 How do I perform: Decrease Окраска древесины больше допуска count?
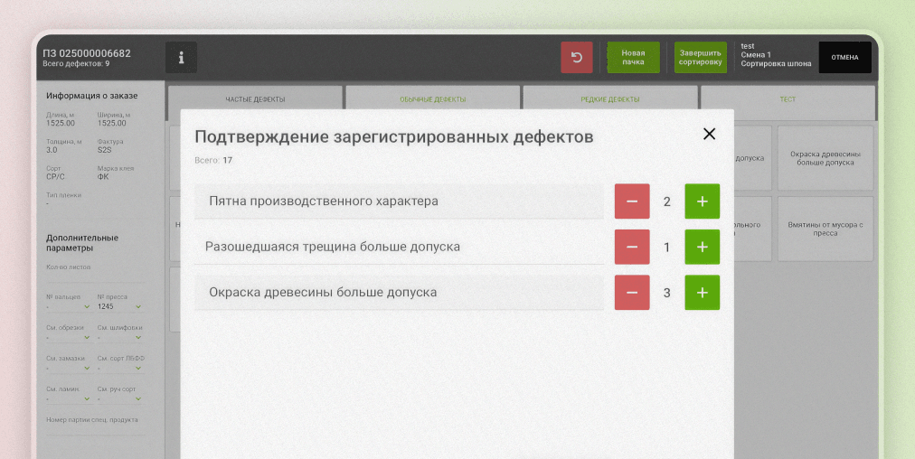tap(632, 293)
